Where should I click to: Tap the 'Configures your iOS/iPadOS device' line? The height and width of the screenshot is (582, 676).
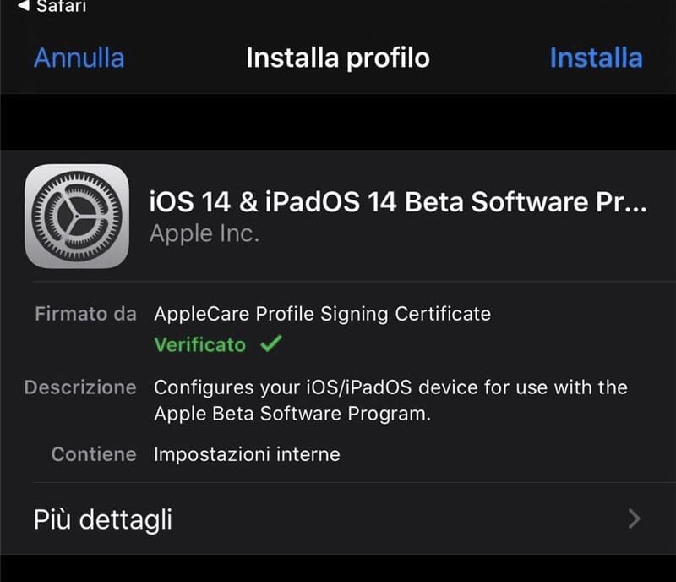tap(390, 387)
